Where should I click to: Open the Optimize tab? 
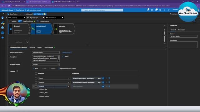[x=32, y=47]
